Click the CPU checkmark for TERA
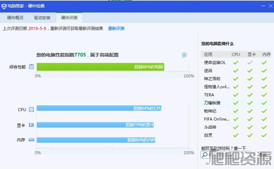 click(236, 95)
